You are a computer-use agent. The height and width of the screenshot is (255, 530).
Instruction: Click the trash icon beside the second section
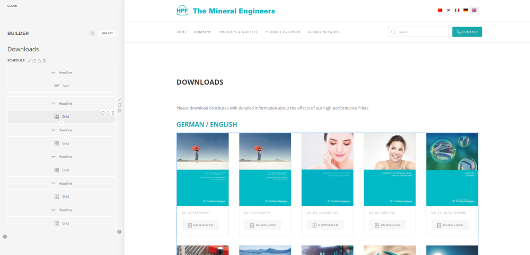click(119, 111)
